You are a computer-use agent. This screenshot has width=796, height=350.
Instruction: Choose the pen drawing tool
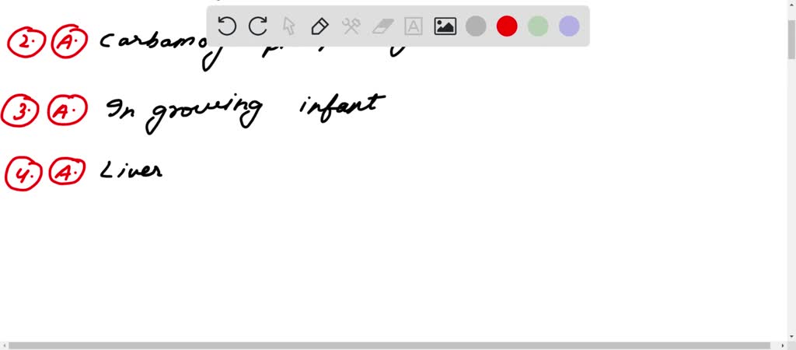(x=319, y=26)
